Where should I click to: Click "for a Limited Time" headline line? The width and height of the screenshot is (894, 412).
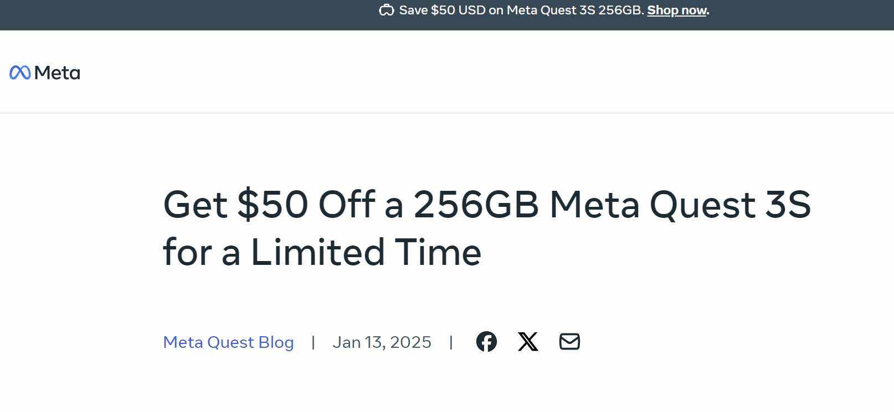[x=322, y=252]
